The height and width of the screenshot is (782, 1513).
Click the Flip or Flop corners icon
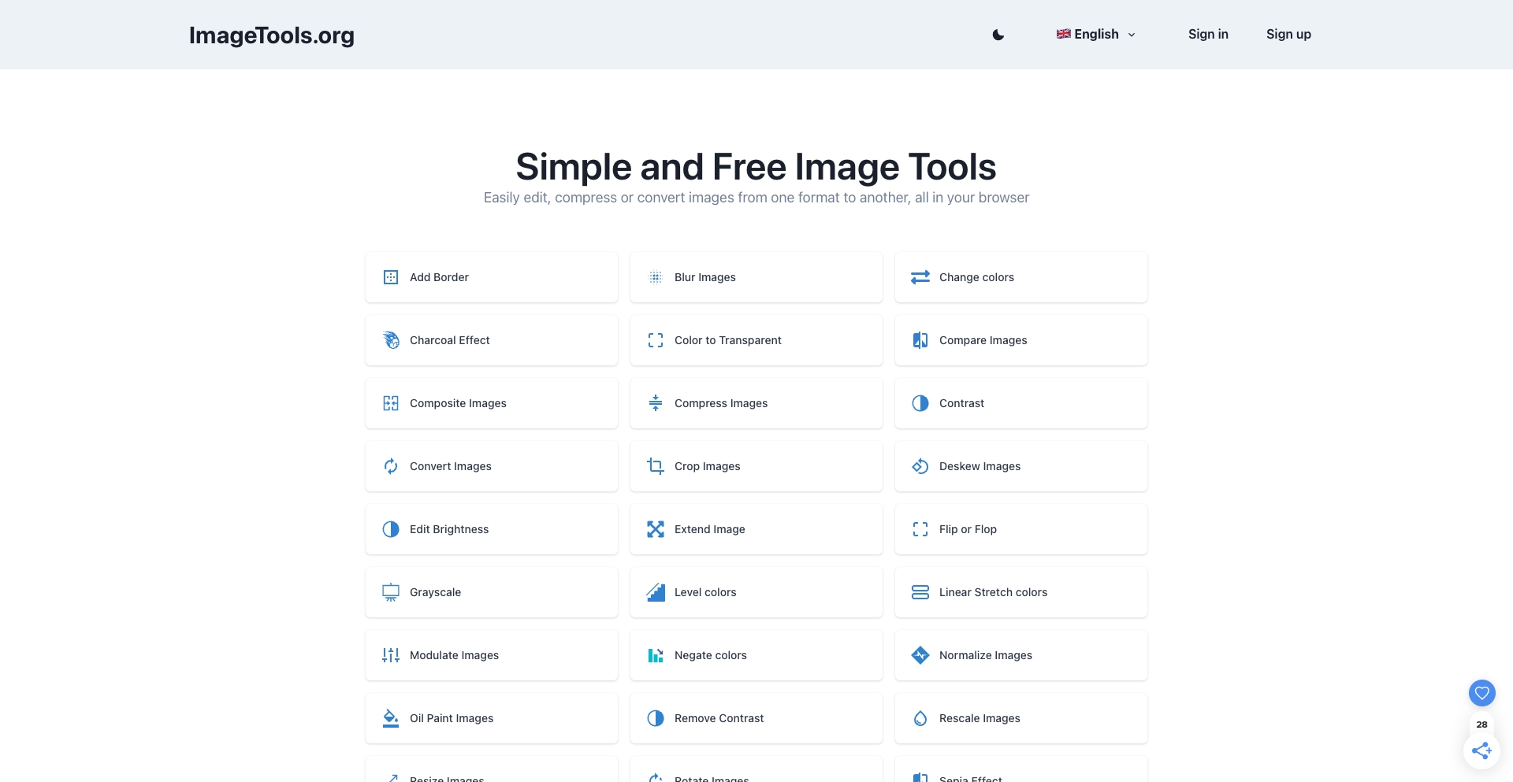coord(920,529)
